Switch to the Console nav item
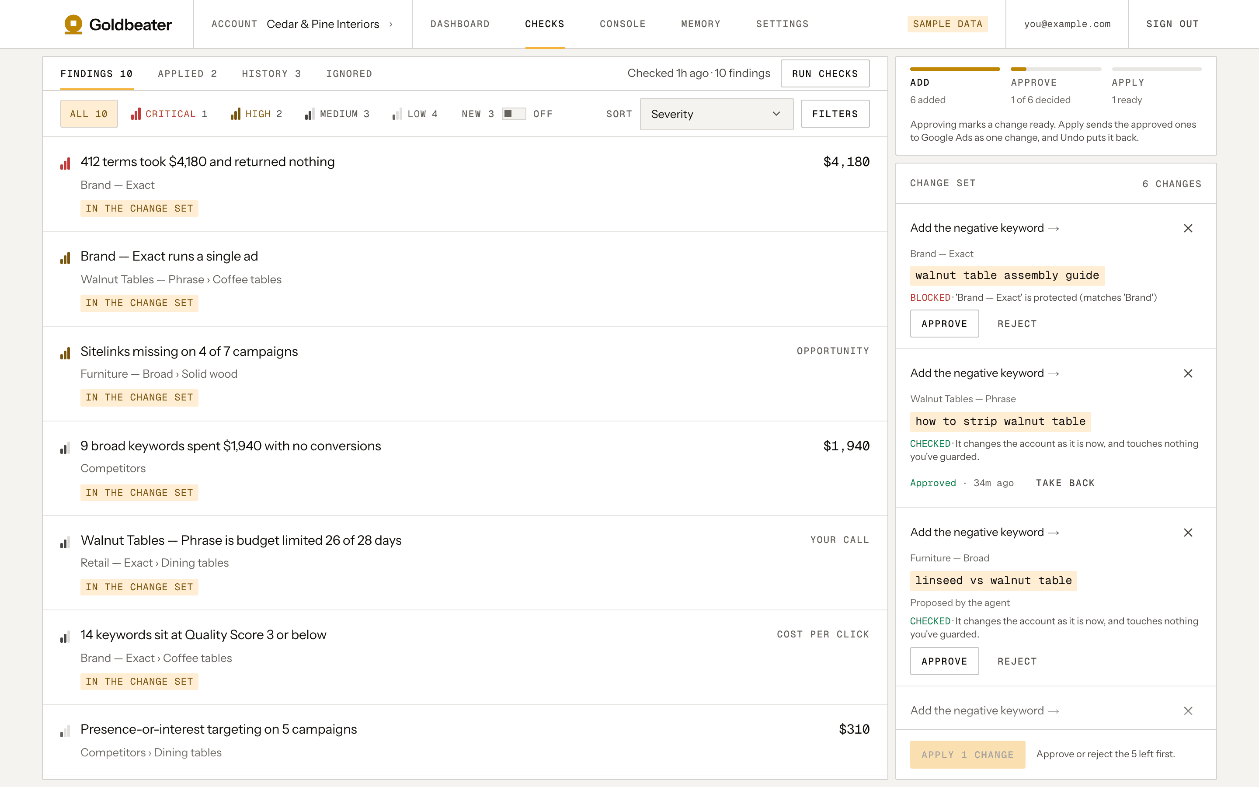Image resolution: width=1259 pixels, height=787 pixels. coord(622,24)
